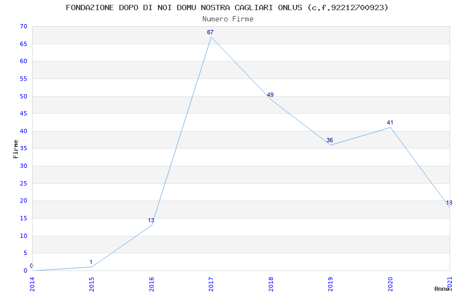Select the 2021 x-axis year label
This screenshot has width=455, height=294.
click(x=450, y=284)
